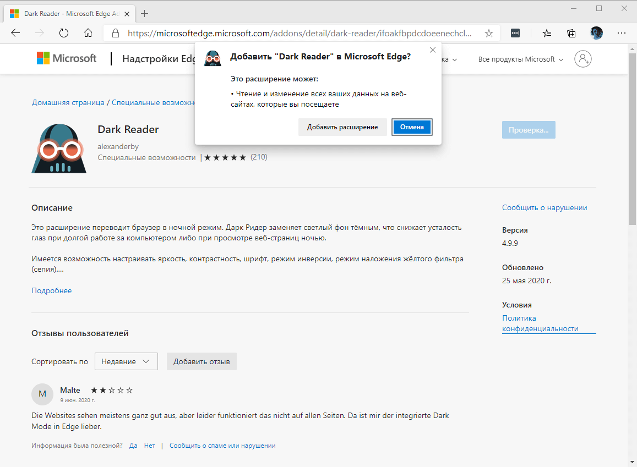Open the browser profile avatar
Viewport: 637px width, 467px height.
[x=596, y=33]
